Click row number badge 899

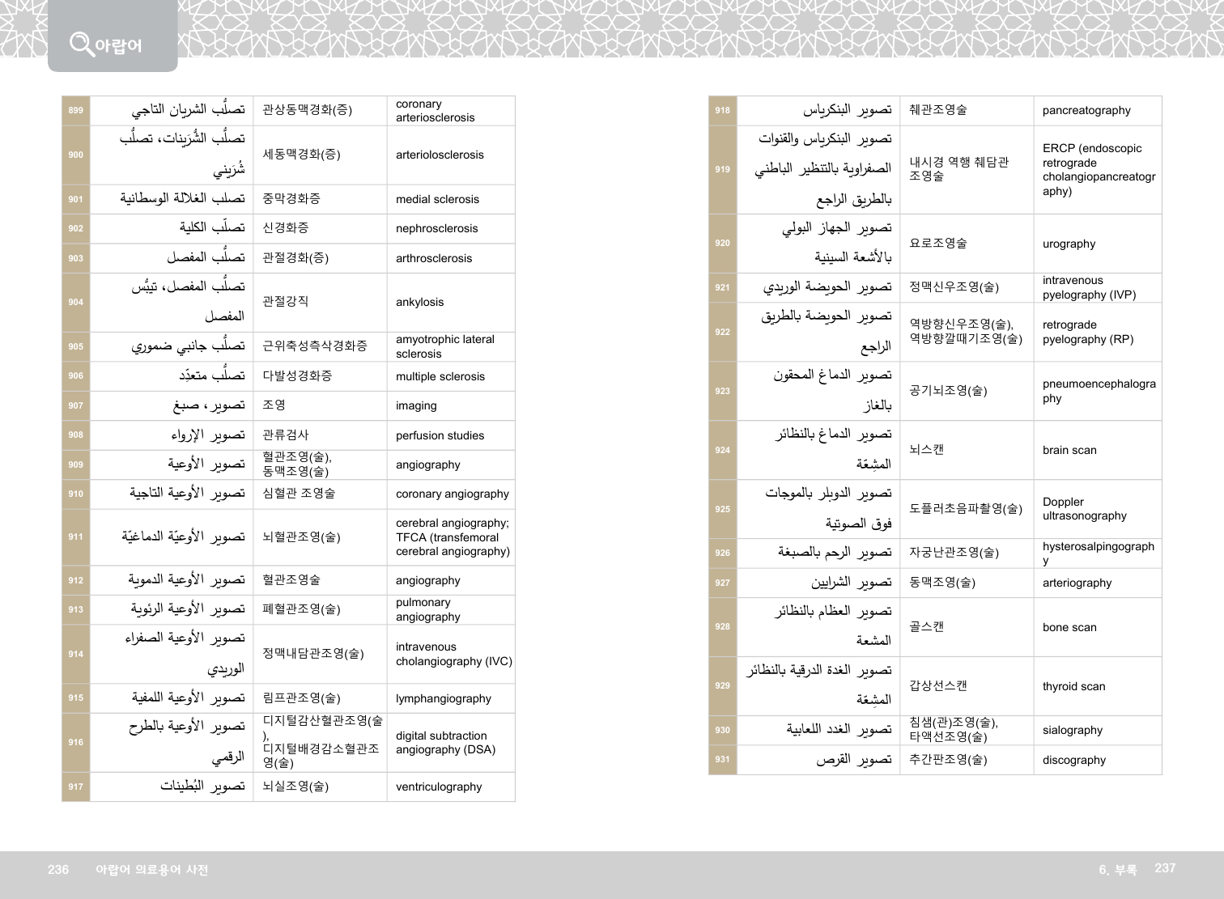click(76, 111)
